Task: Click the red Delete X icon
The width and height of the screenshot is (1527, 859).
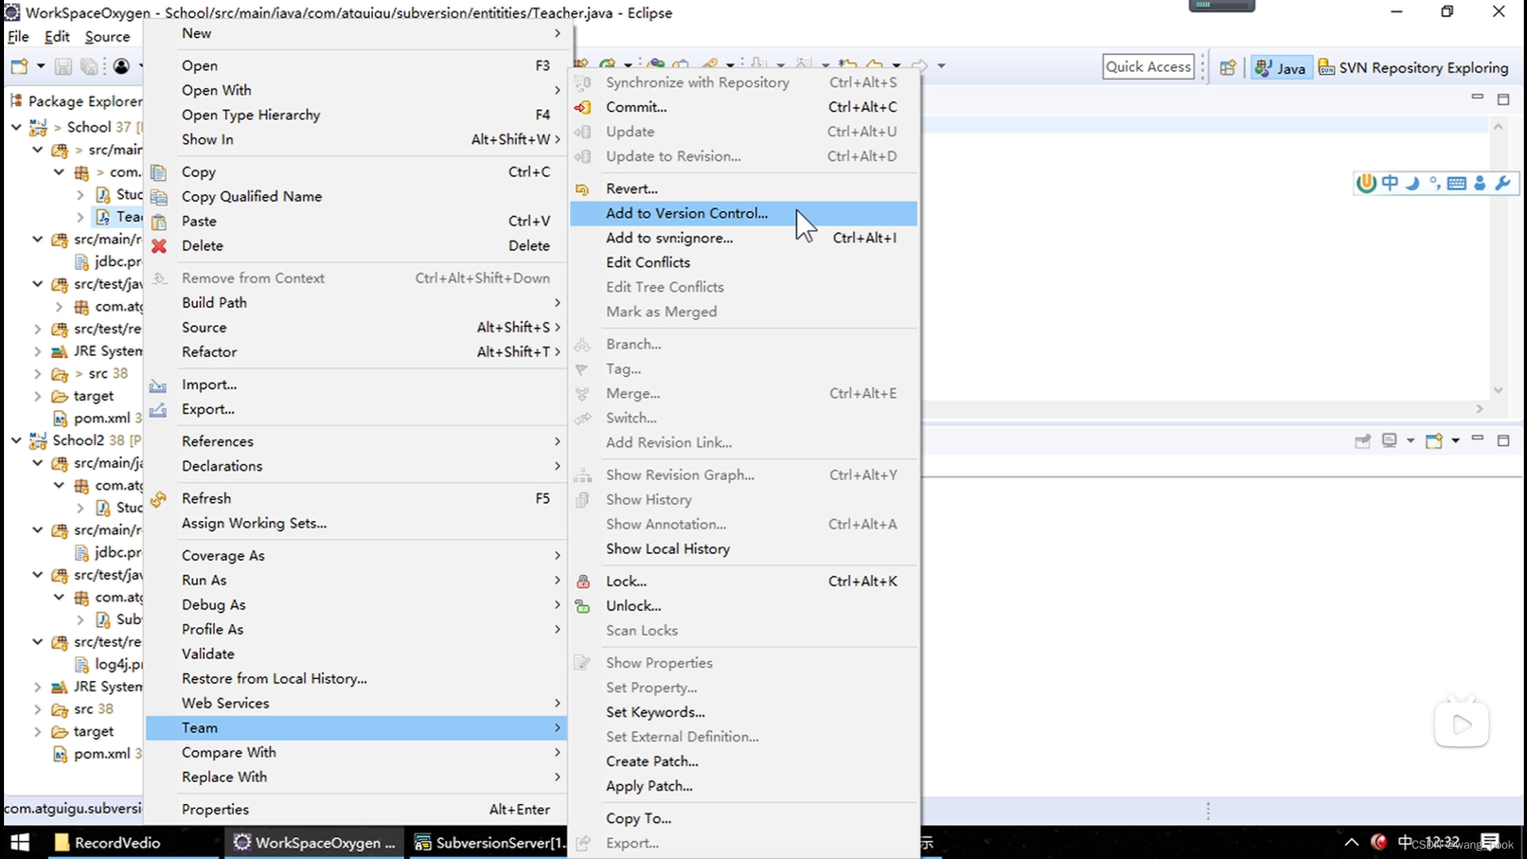Action: [159, 246]
